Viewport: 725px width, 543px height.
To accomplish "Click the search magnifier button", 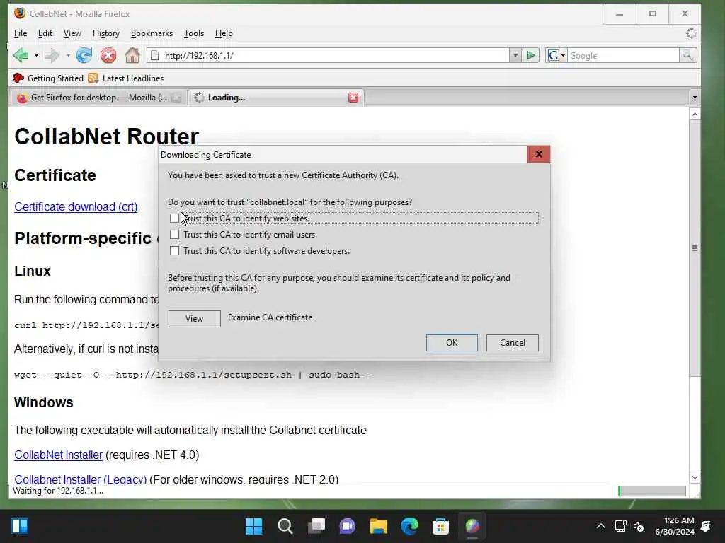I will [688, 55].
